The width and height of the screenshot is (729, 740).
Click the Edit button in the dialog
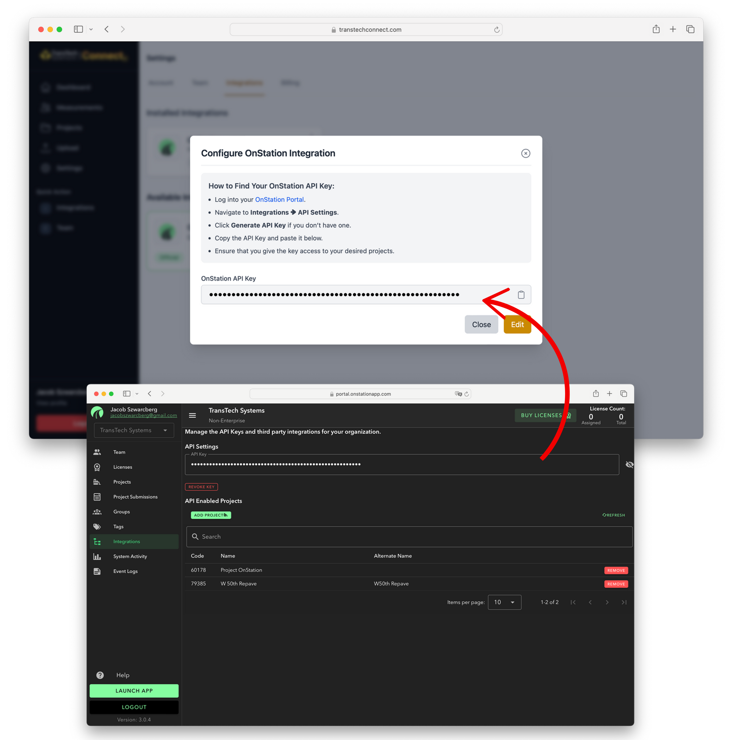click(517, 324)
